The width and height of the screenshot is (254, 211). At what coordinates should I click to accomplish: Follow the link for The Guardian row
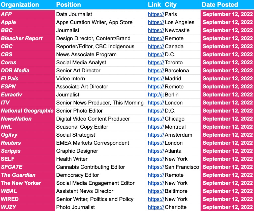coord(155,175)
